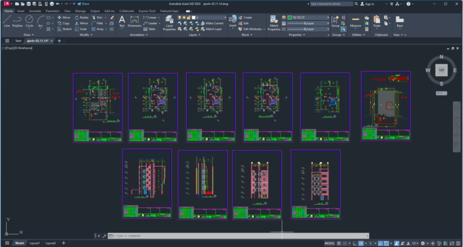Click Create block button
The image size is (463, 247).
pos(245,18)
